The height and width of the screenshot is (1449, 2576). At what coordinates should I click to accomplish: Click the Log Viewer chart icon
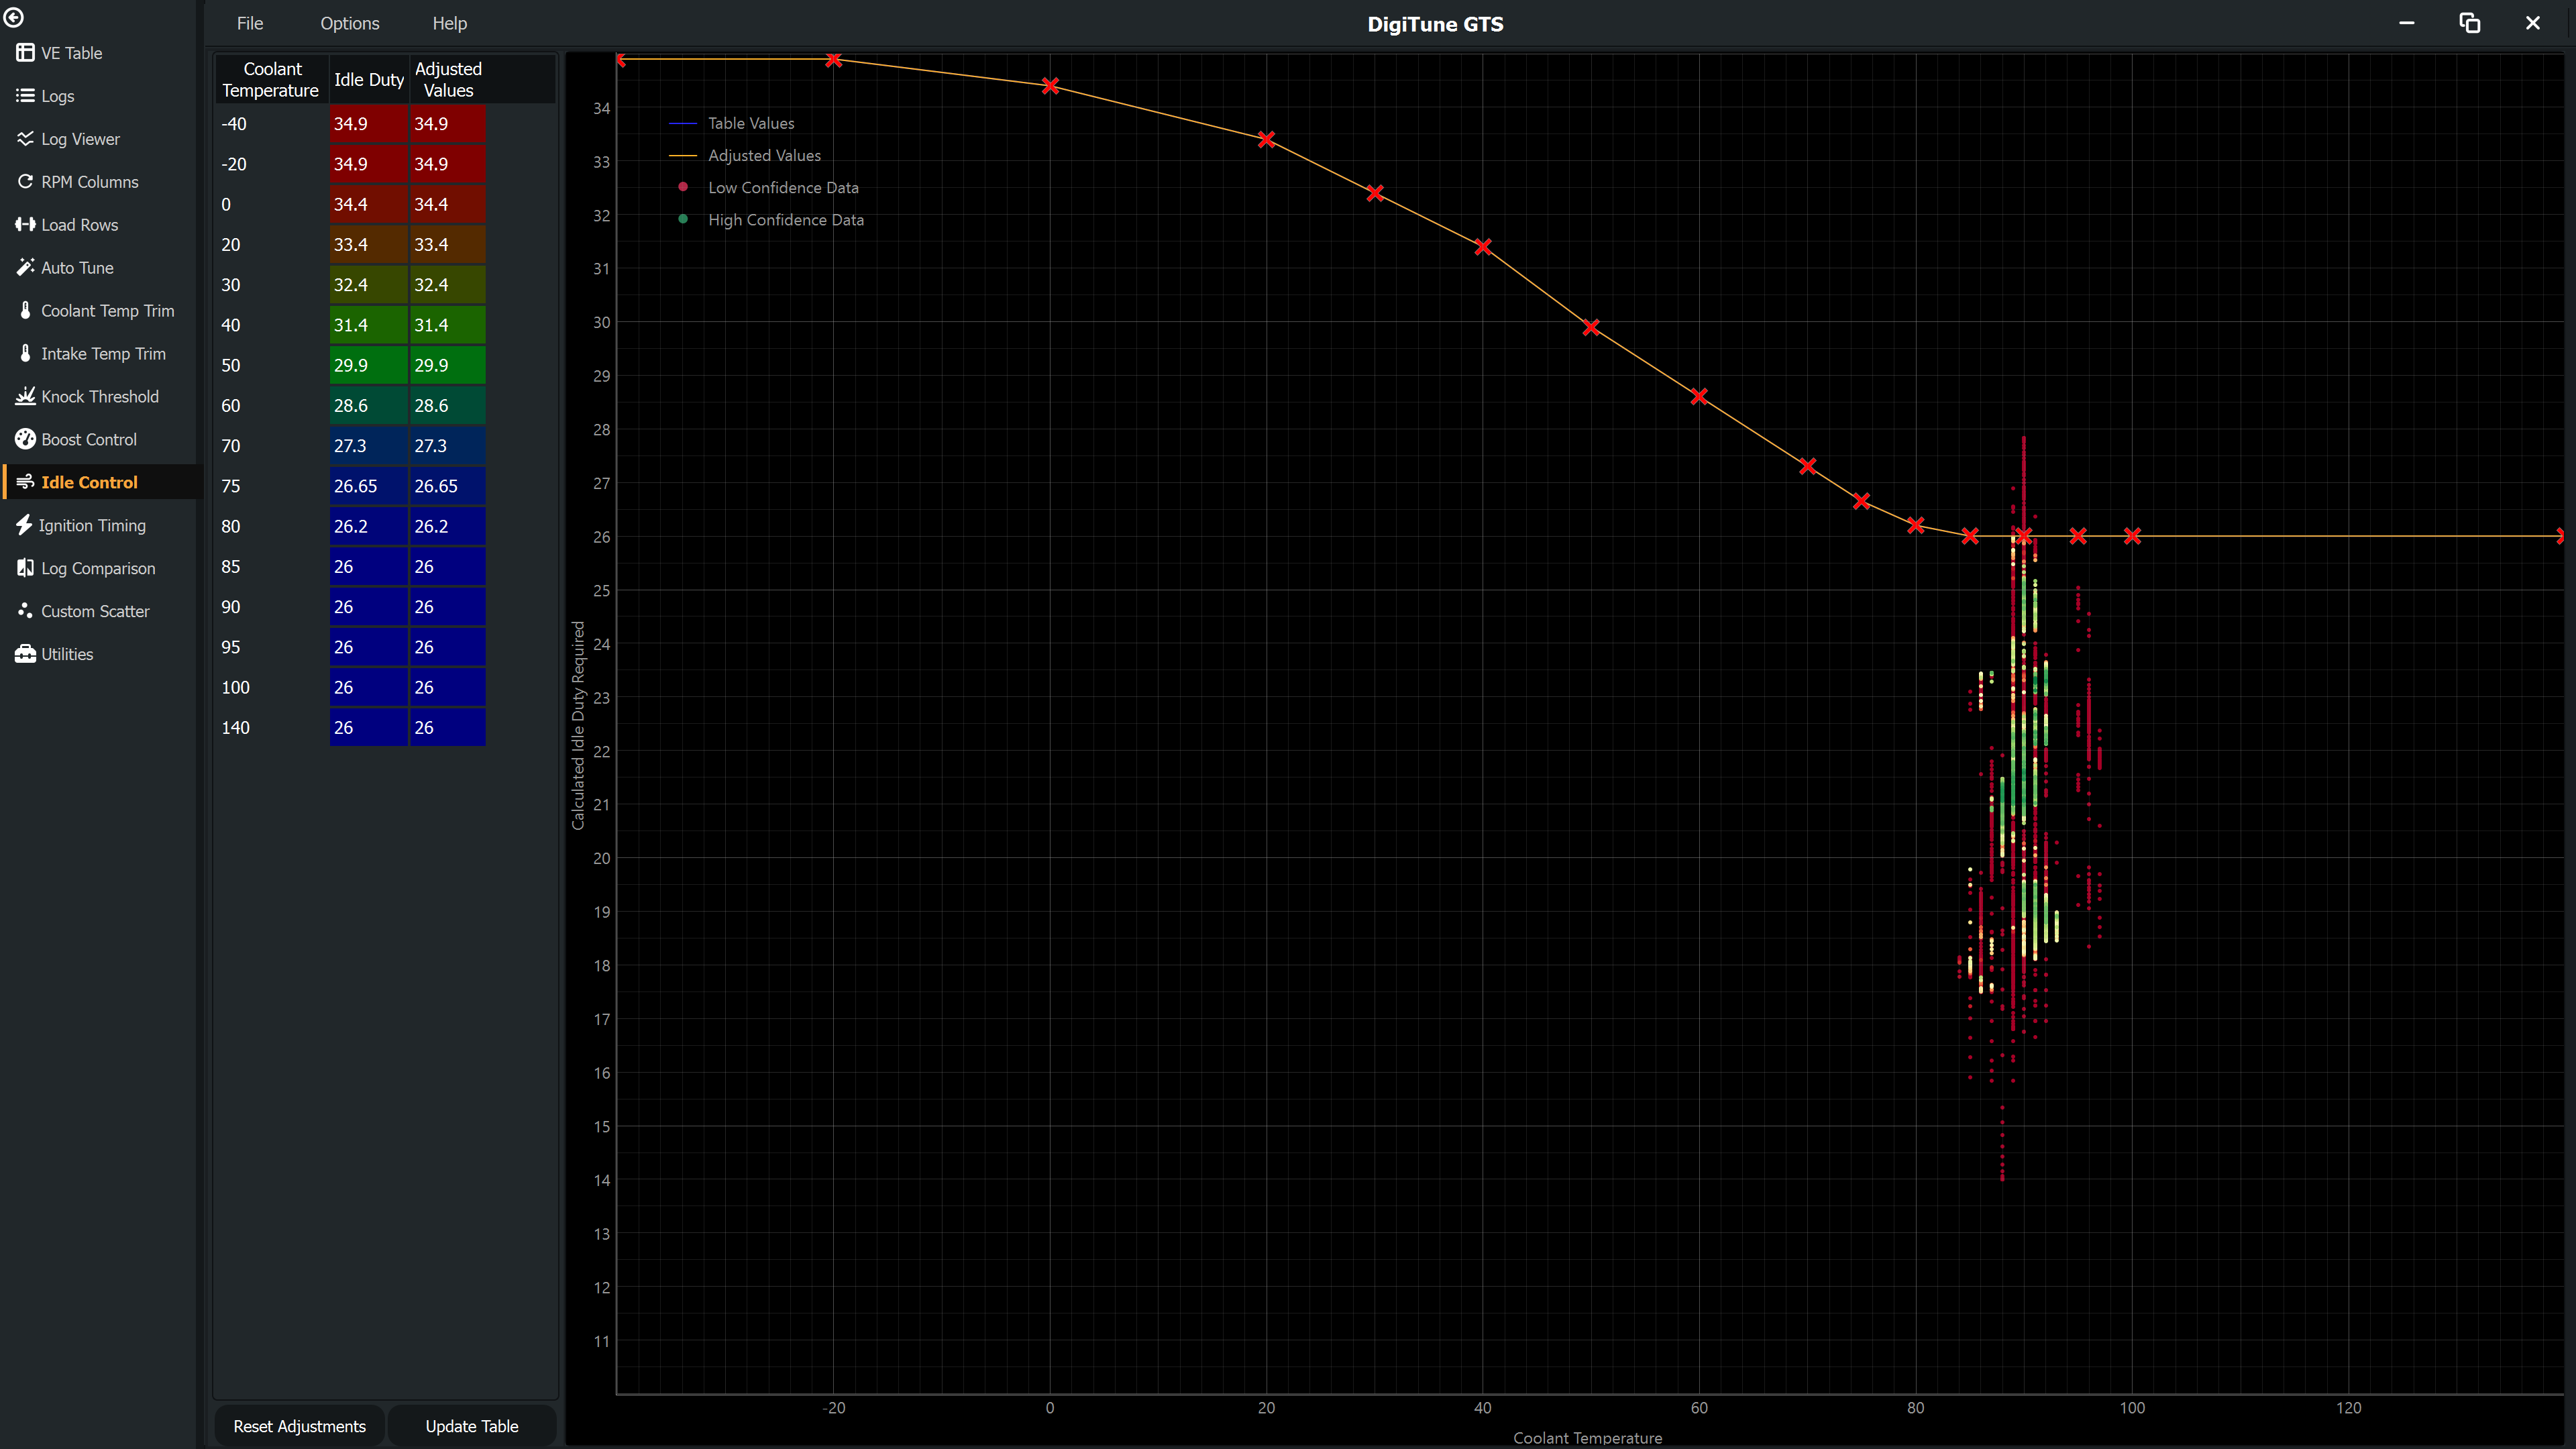25,139
